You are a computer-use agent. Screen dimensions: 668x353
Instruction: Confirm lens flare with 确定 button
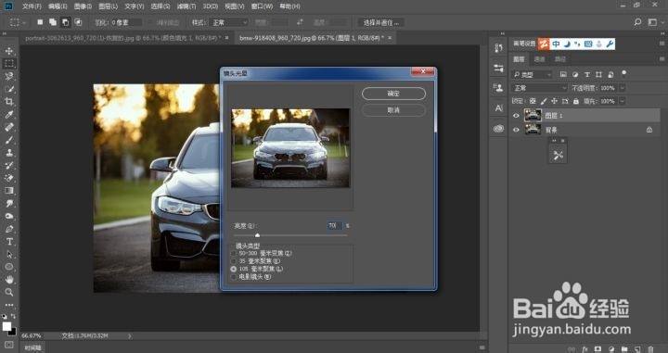pos(393,94)
